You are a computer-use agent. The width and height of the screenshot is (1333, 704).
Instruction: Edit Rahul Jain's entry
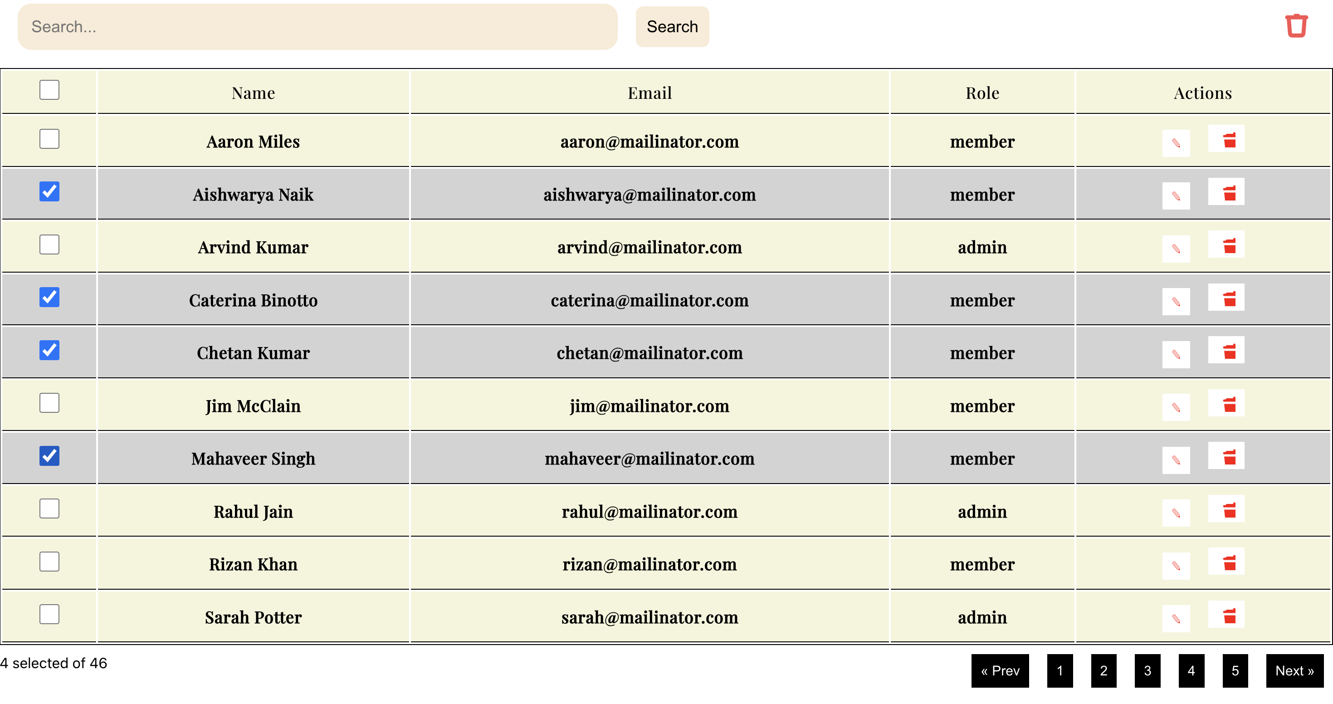click(1176, 513)
